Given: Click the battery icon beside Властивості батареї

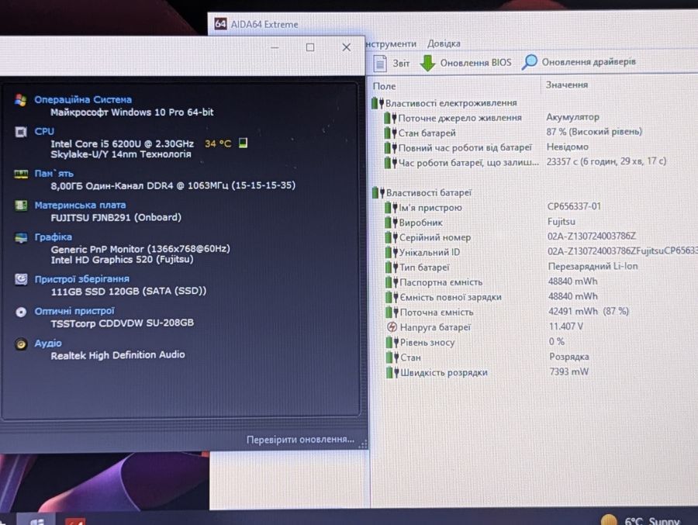Looking at the screenshot, I should coord(378,193).
